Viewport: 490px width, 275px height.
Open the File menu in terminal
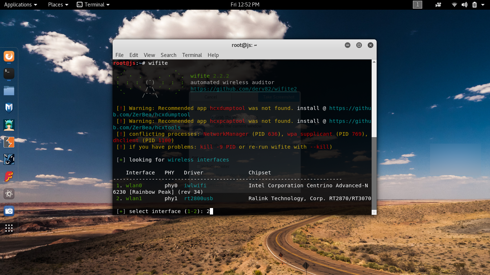coord(119,55)
